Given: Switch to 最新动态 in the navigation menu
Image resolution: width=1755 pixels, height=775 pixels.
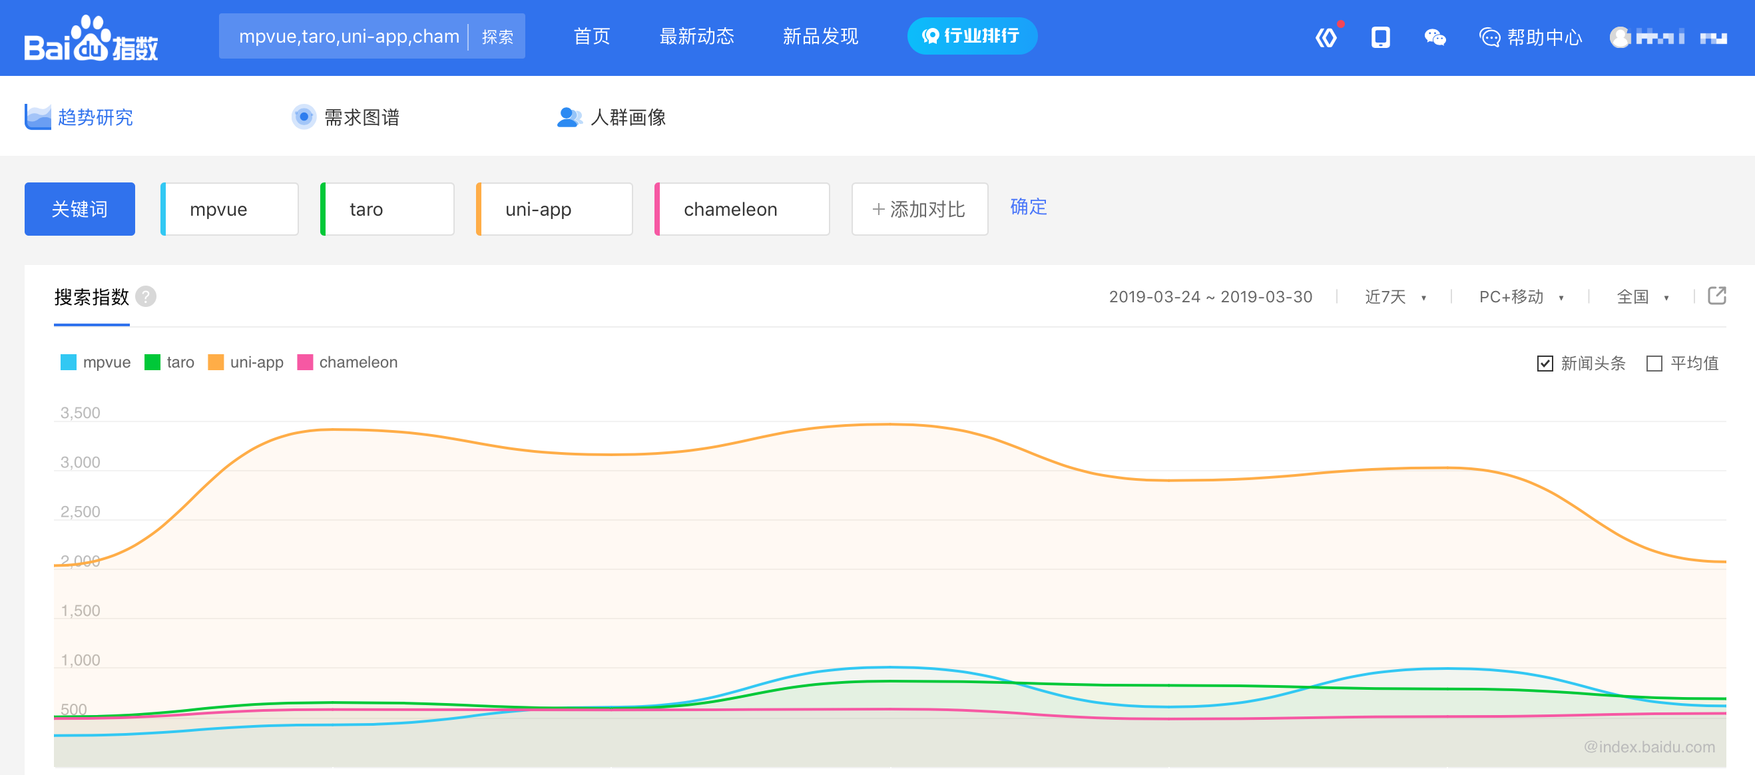Looking at the screenshot, I should [x=696, y=37].
